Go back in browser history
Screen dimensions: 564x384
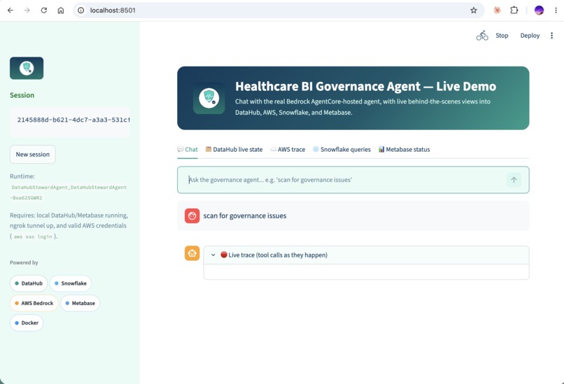coord(10,10)
